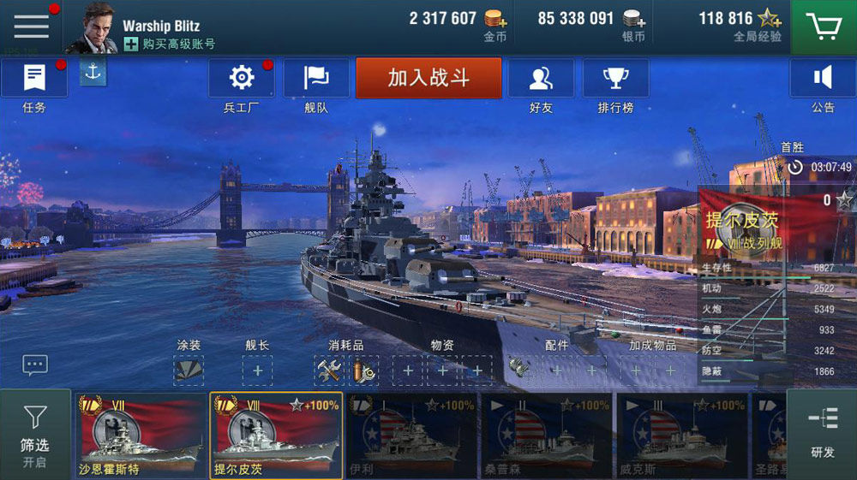Toggle the 筛选 ship filter

35,435
